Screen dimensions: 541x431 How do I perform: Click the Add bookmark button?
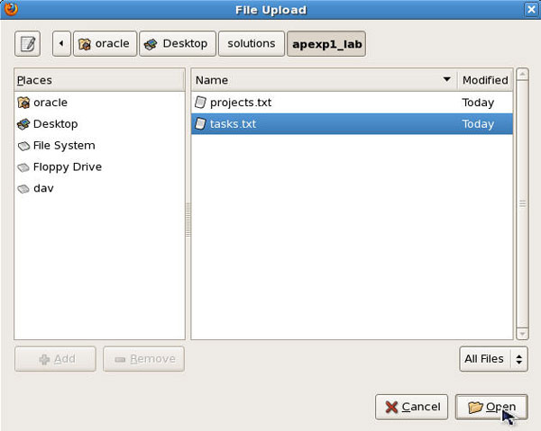[55, 359]
